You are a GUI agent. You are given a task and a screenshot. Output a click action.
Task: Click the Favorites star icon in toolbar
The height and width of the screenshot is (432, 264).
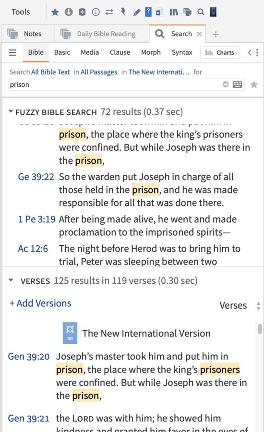pos(55,12)
